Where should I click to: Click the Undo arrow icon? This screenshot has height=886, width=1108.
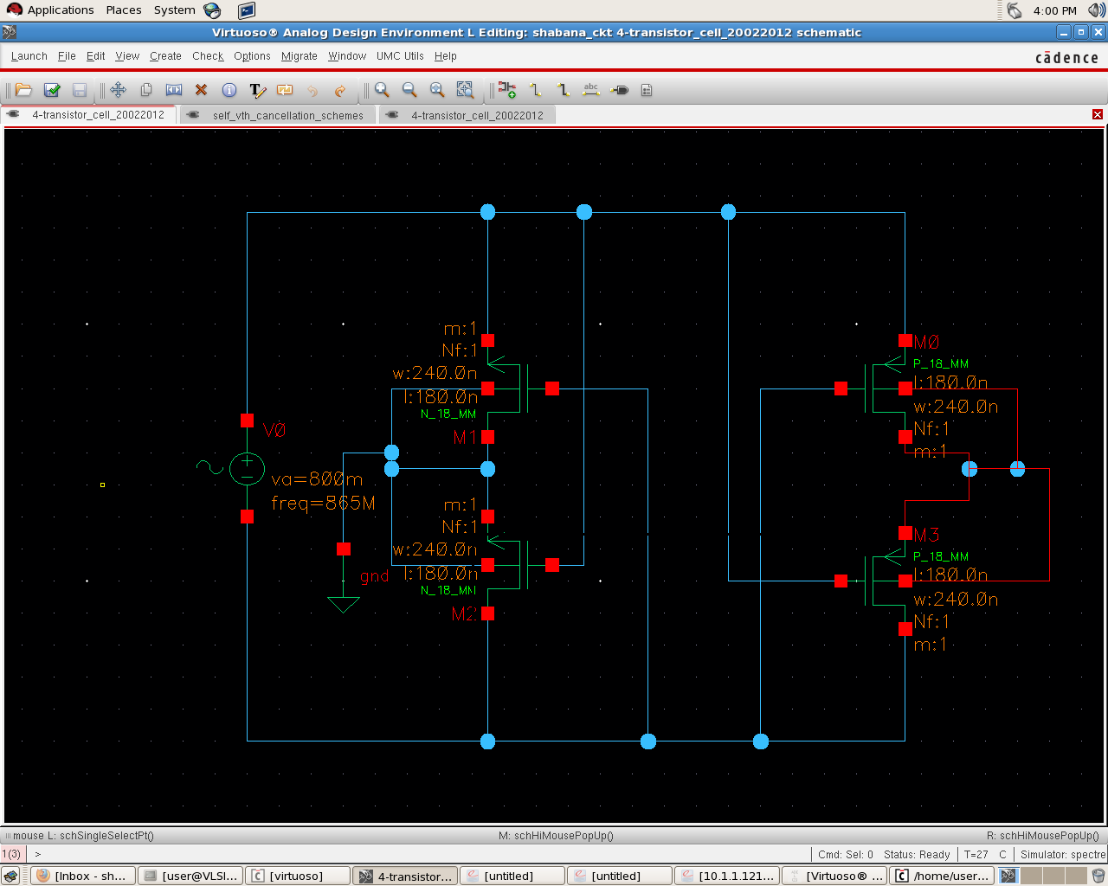coord(313,90)
